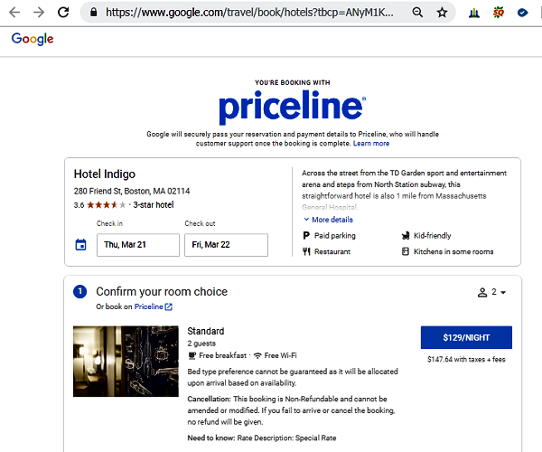Viewport: 542px width, 452px height.
Task: Bookmark this page with the star icon
Action: point(442,13)
